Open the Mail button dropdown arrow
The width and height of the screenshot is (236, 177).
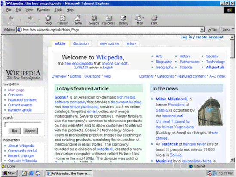pos(143,18)
